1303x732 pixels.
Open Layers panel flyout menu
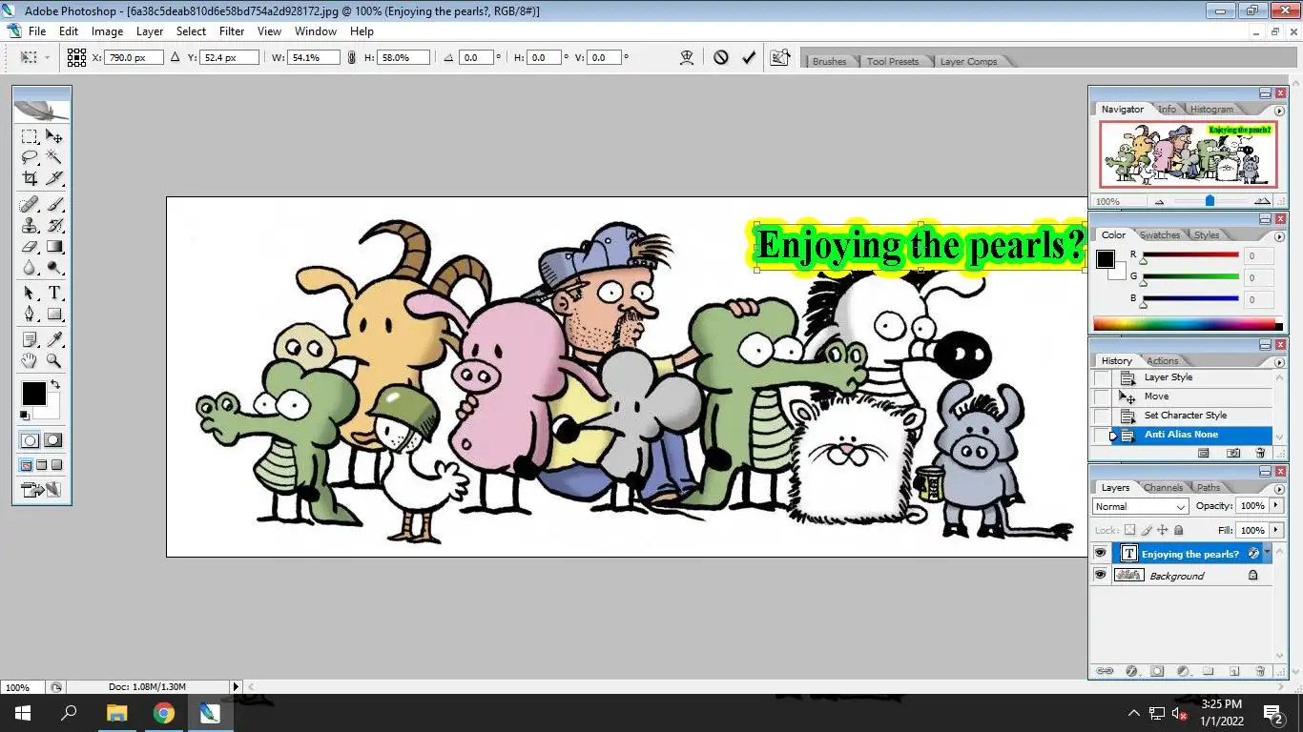(1279, 487)
